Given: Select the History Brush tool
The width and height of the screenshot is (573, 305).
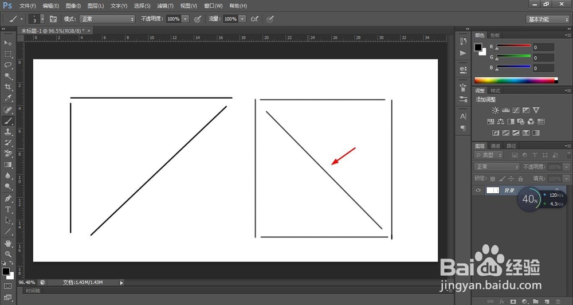Looking at the screenshot, I should pyautogui.click(x=7, y=143).
